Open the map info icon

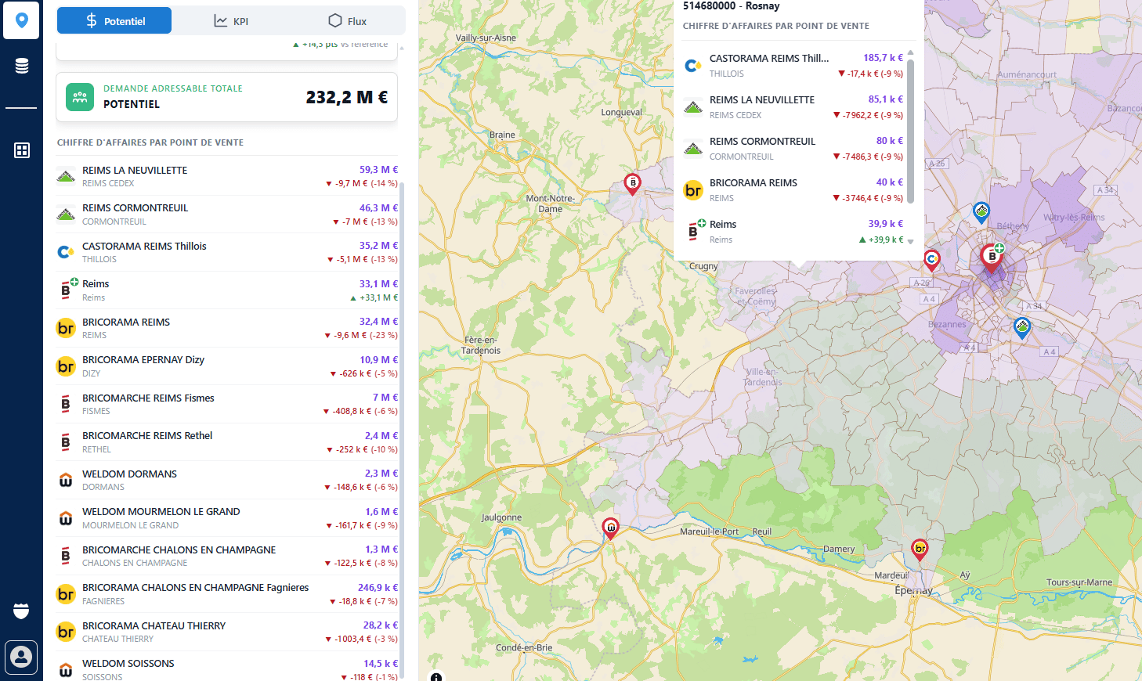[x=436, y=677]
